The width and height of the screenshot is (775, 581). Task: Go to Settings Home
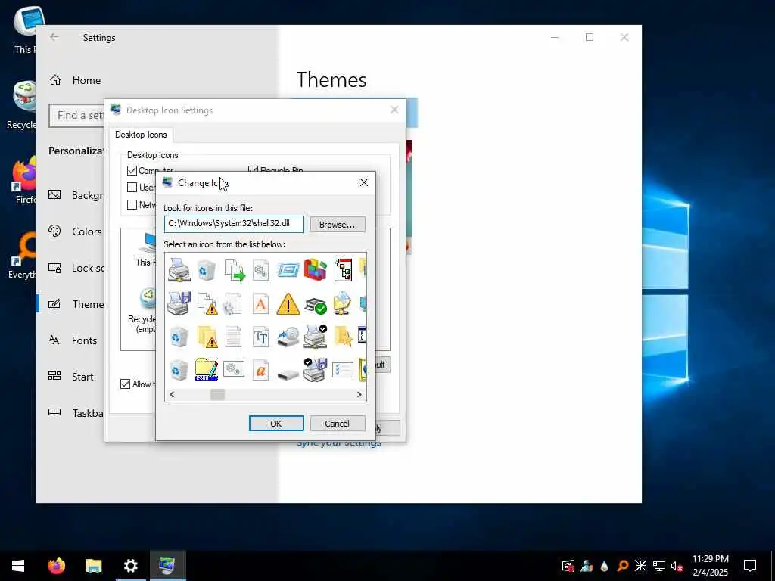click(x=75, y=80)
